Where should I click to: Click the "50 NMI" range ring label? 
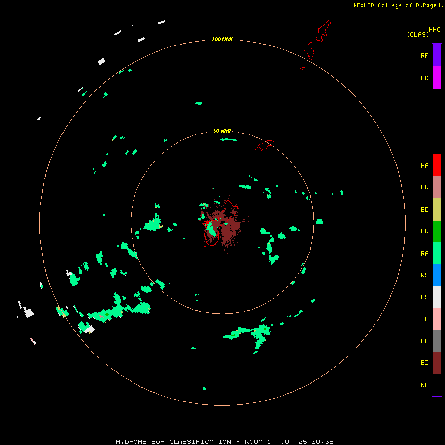coord(222,131)
